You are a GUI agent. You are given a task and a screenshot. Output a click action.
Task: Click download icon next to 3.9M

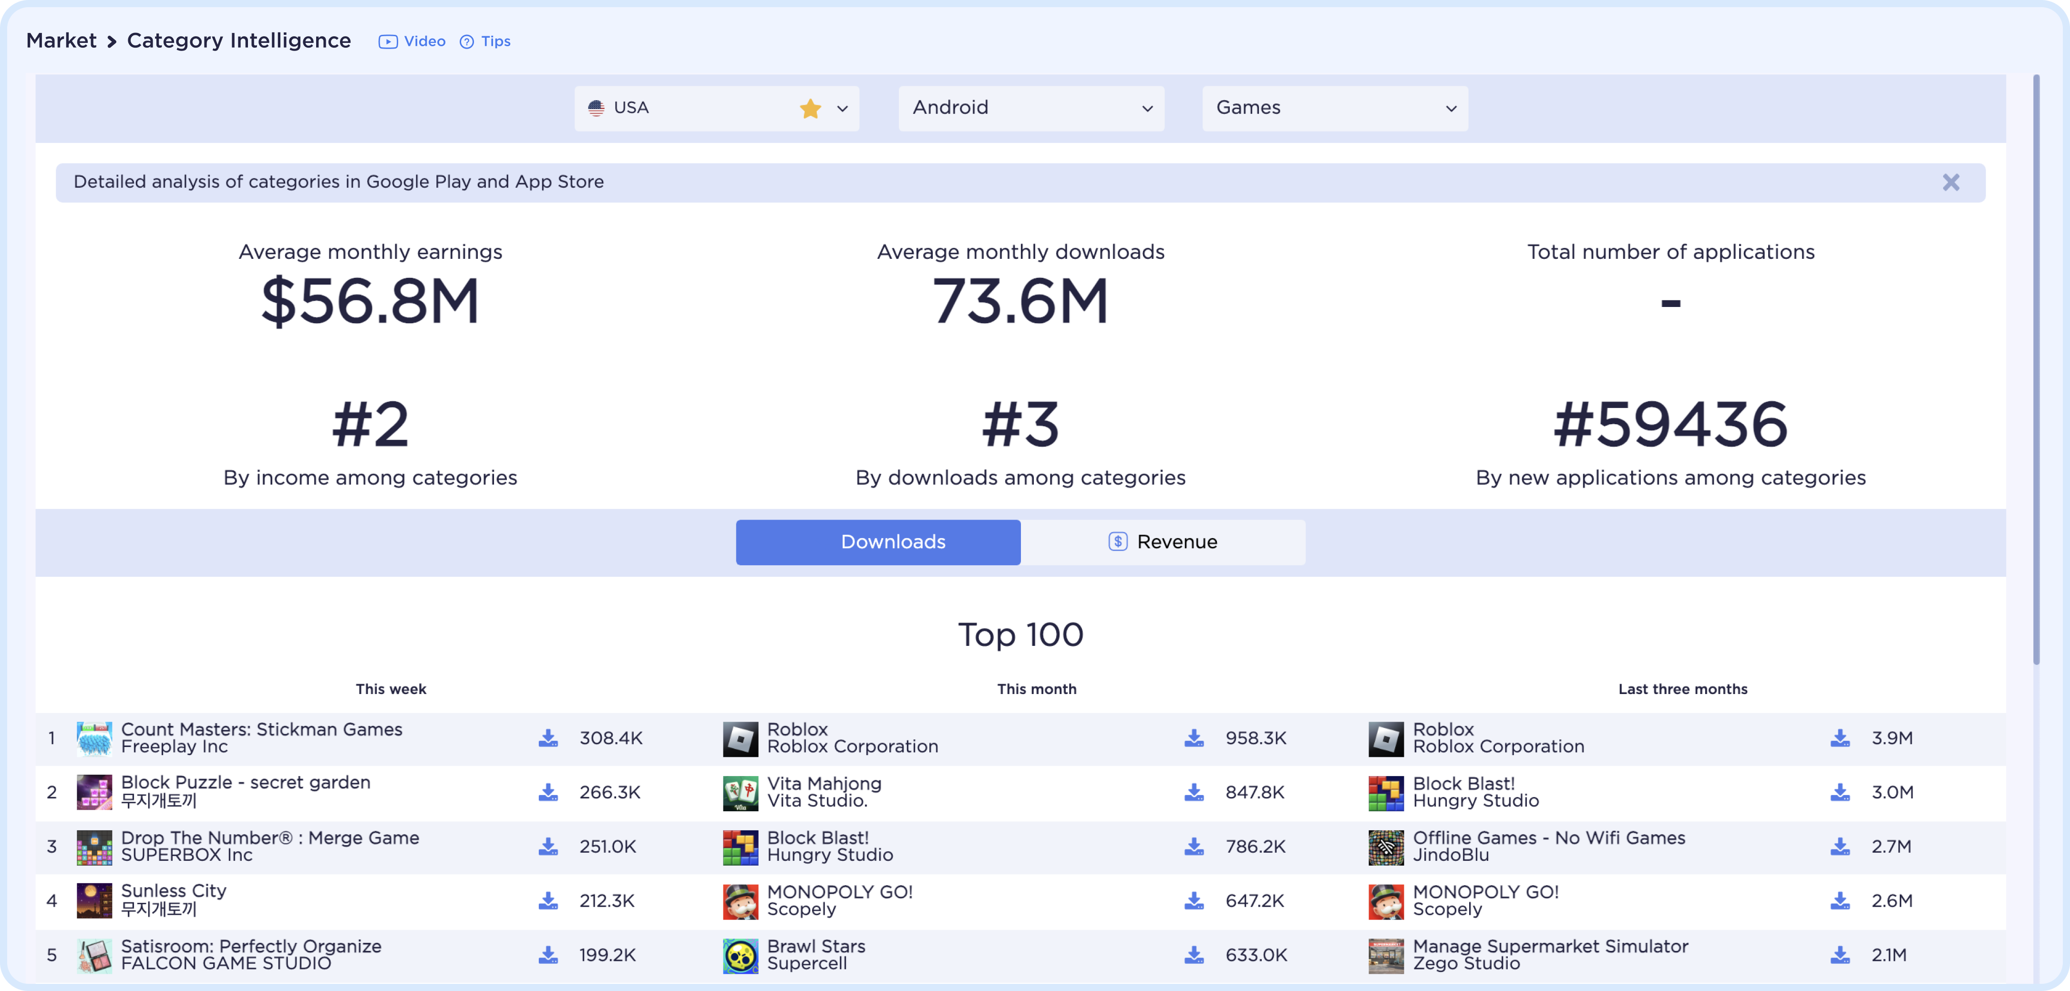[1840, 737]
